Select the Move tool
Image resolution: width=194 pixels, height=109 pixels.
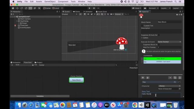[x=17, y=8]
